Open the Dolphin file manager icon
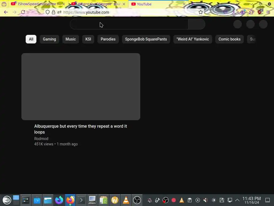 tap(48, 200)
